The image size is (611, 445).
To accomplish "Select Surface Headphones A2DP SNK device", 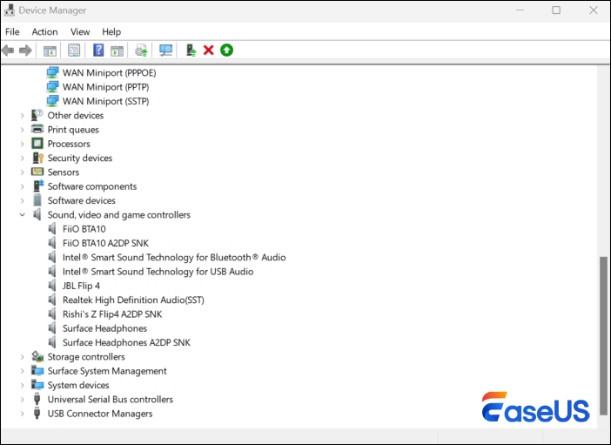I will 127,342.
